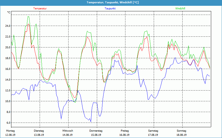Click the '16,0' y-axis value

pyautogui.click(x=8, y=69)
